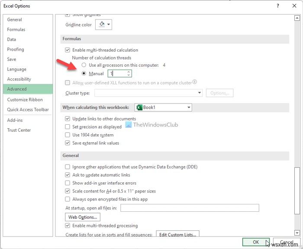303x249 pixels.
Task: Open the Book1 workbook selector dropdown
Action: pos(189,107)
